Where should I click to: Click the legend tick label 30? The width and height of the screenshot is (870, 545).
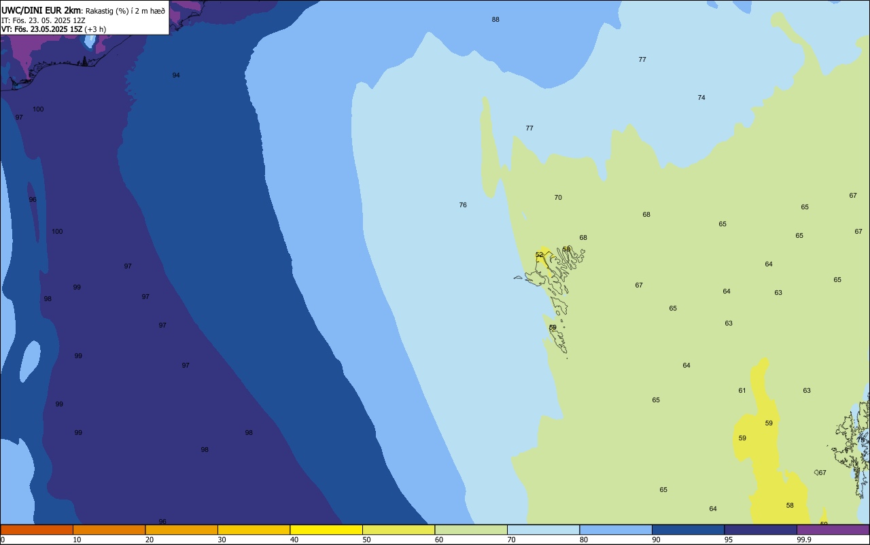[222, 540]
